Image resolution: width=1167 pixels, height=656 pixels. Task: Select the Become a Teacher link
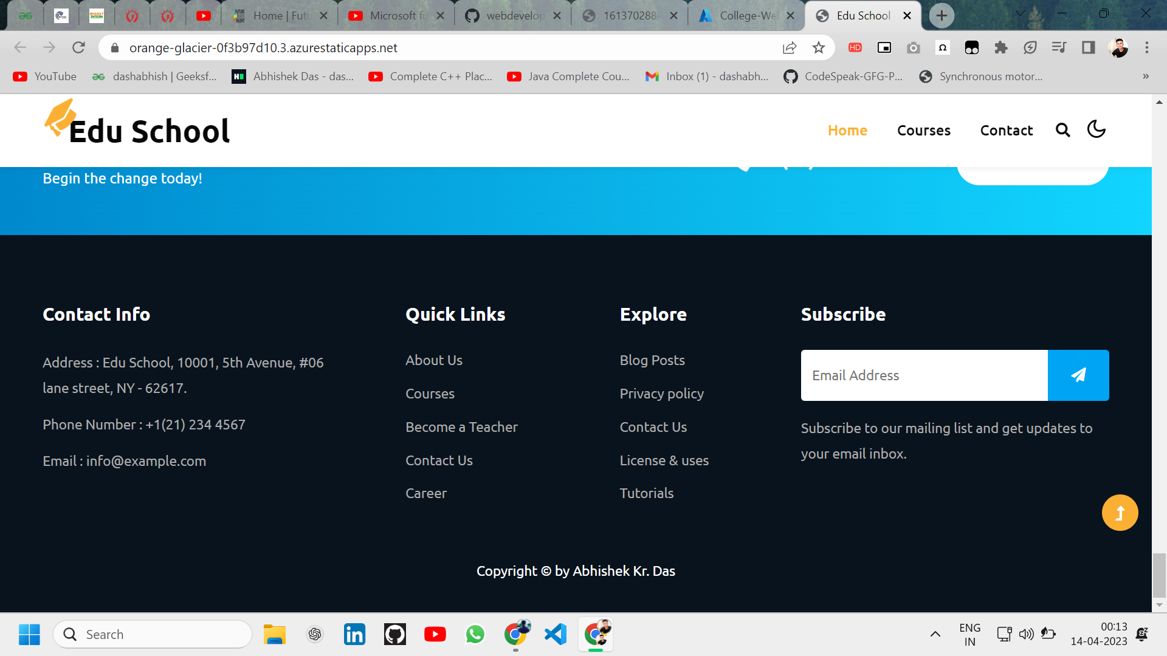click(461, 427)
